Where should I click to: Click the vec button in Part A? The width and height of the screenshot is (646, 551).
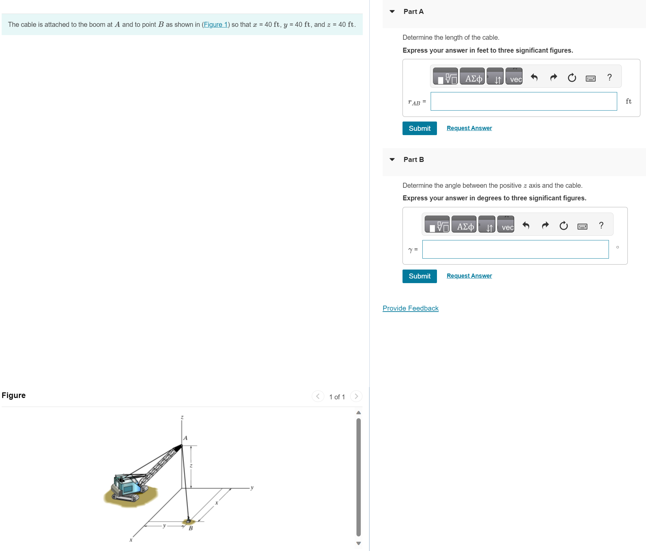click(x=514, y=76)
